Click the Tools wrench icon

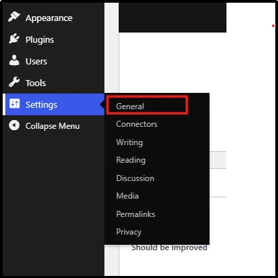click(14, 82)
